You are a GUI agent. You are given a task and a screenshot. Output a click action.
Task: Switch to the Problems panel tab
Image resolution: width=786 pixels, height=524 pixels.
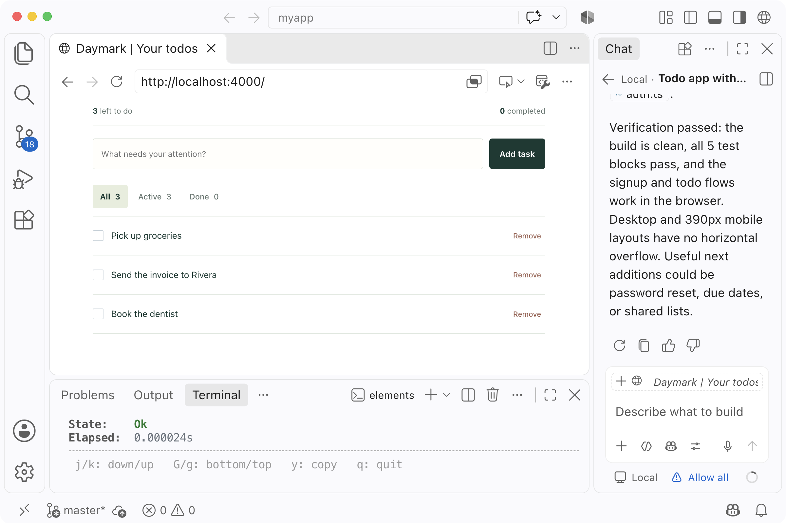[x=87, y=395]
